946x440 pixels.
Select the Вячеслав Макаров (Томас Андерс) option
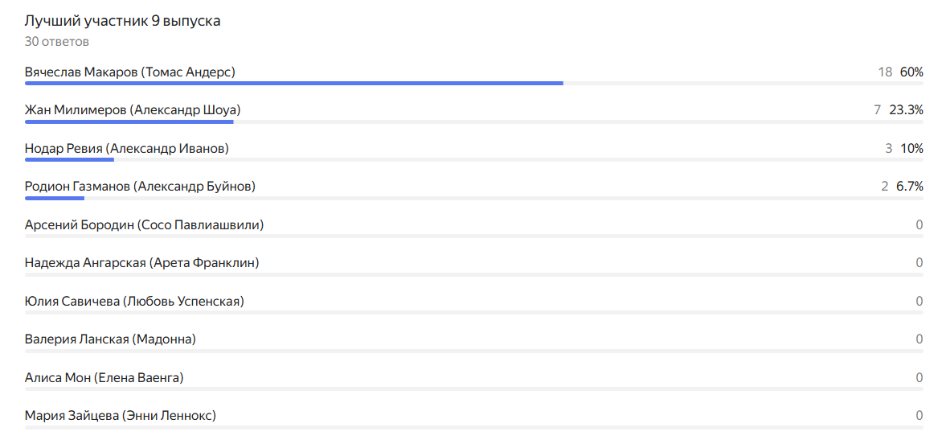(130, 72)
